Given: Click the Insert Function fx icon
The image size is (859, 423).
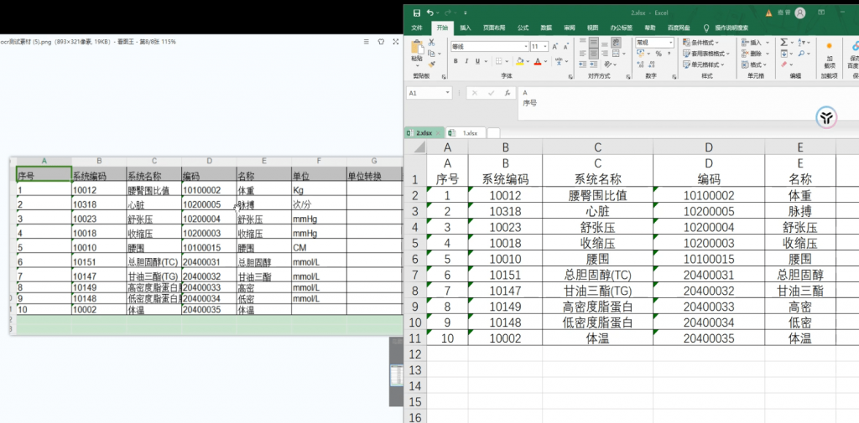Looking at the screenshot, I should pyautogui.click(x=508, y=93).
